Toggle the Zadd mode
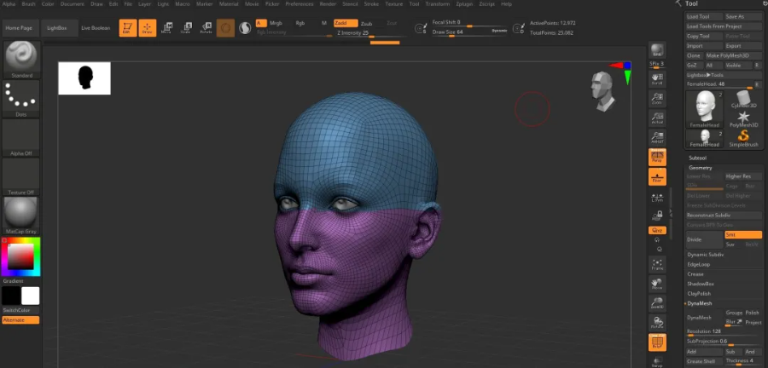Viewport: 768px width, 368px height. (346, 23)
